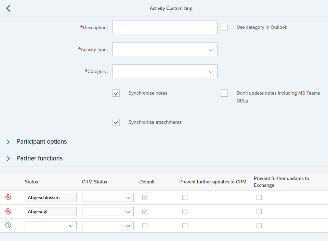Check Prevent further updates to Exchange for Abgeschlossen

pyautogui.click(x=259, y=197)
